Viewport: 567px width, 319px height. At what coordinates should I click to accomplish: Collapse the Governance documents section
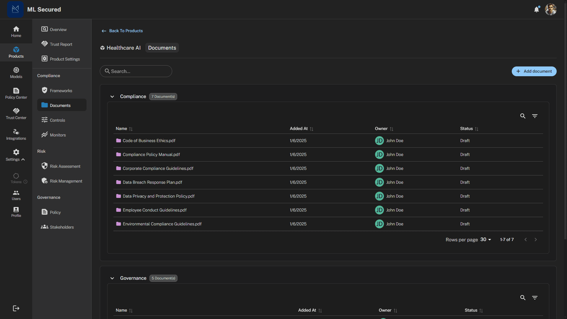click(112, 278)
